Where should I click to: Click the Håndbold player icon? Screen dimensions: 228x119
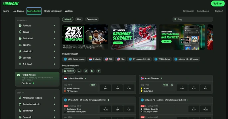(x=20, y=51)
